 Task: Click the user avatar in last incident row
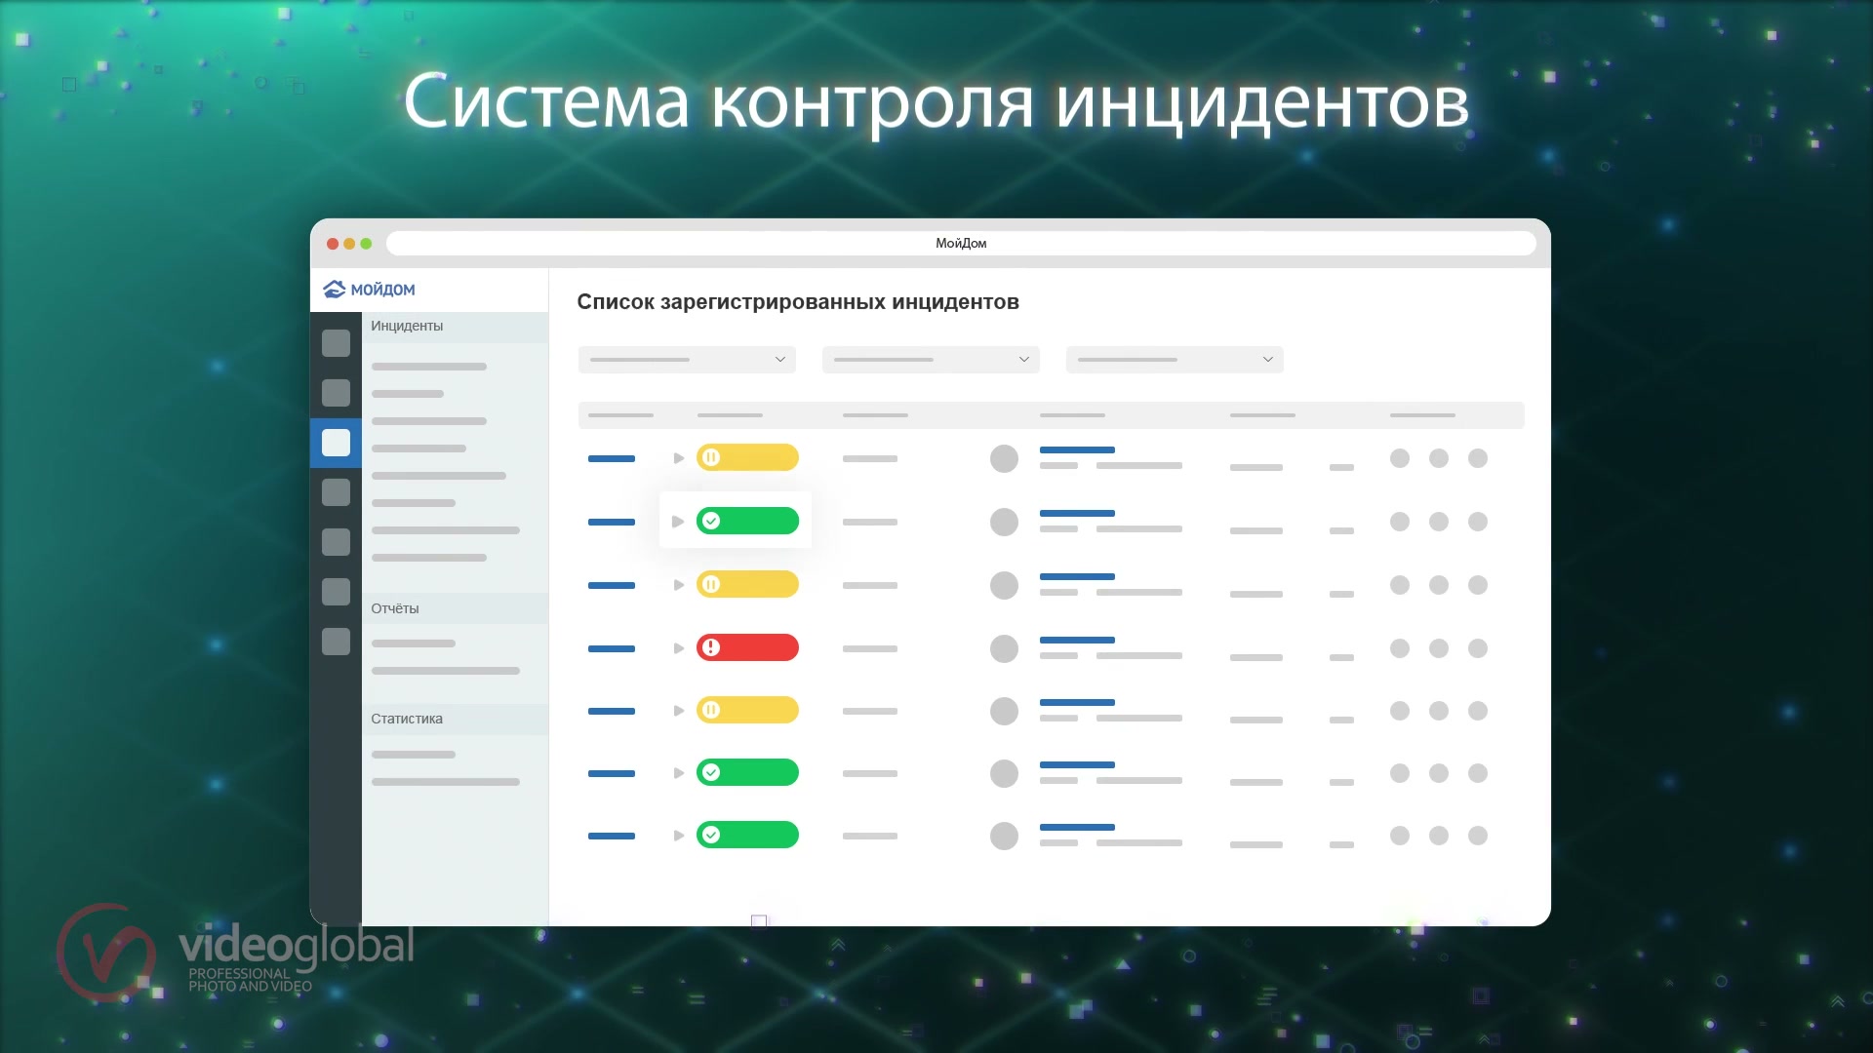point(1004,836)
